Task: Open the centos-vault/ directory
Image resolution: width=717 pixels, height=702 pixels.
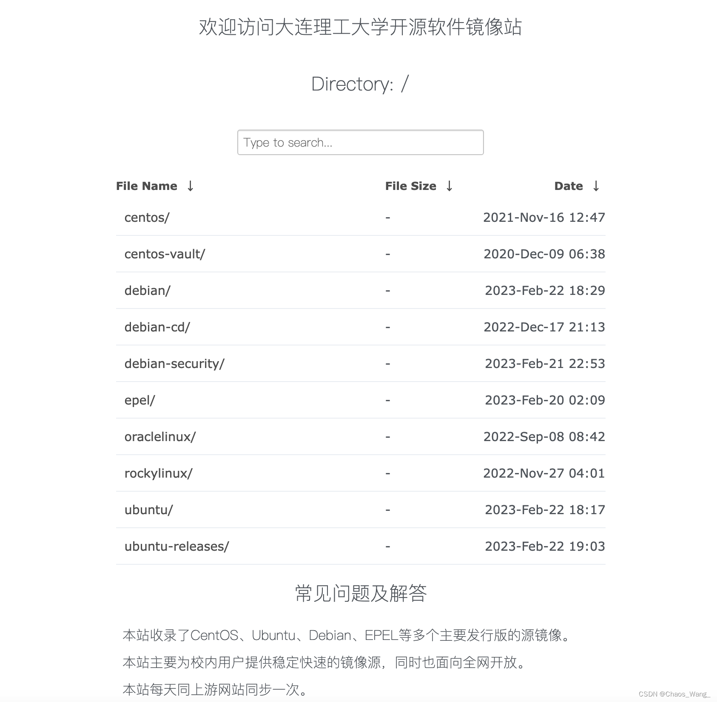Action: (x=165, y=254)
